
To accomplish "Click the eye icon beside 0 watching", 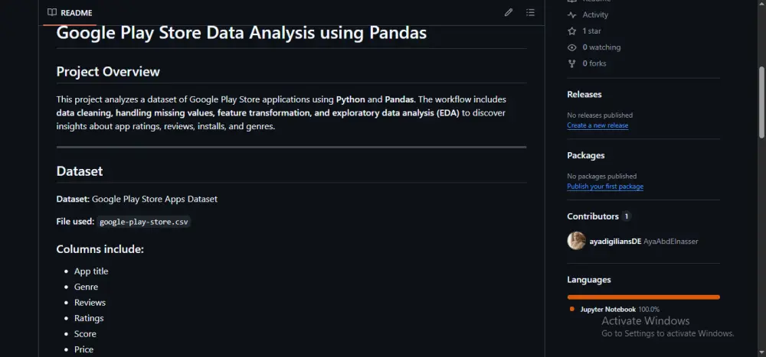I will (x=571, y=48).
